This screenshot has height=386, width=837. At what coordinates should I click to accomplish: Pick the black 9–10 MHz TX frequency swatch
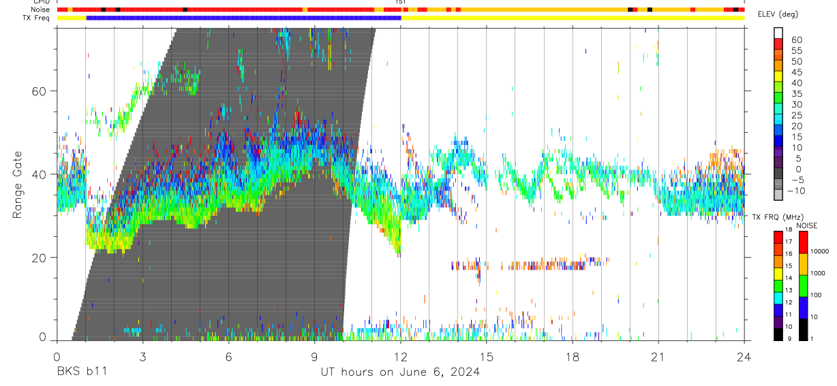pos(778,334)
